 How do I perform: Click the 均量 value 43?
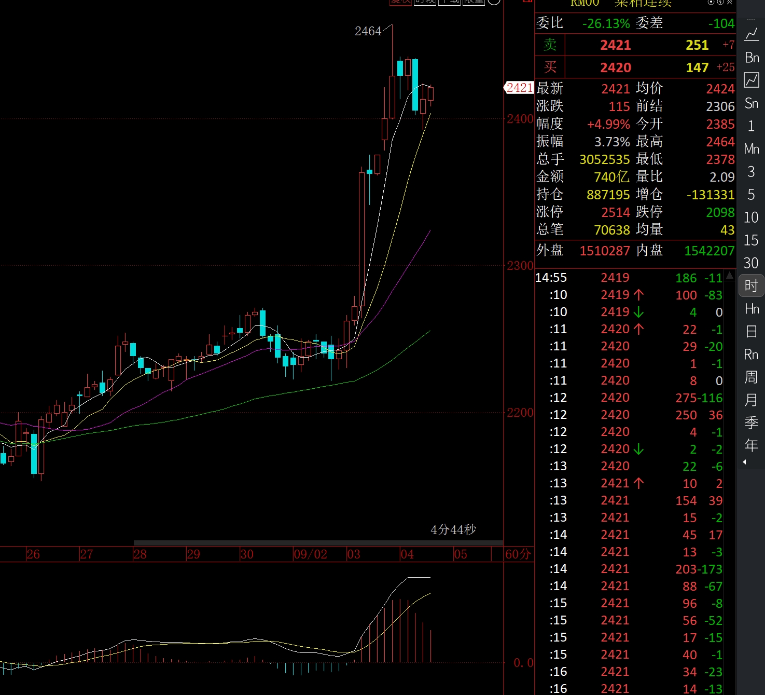(728, 229)
